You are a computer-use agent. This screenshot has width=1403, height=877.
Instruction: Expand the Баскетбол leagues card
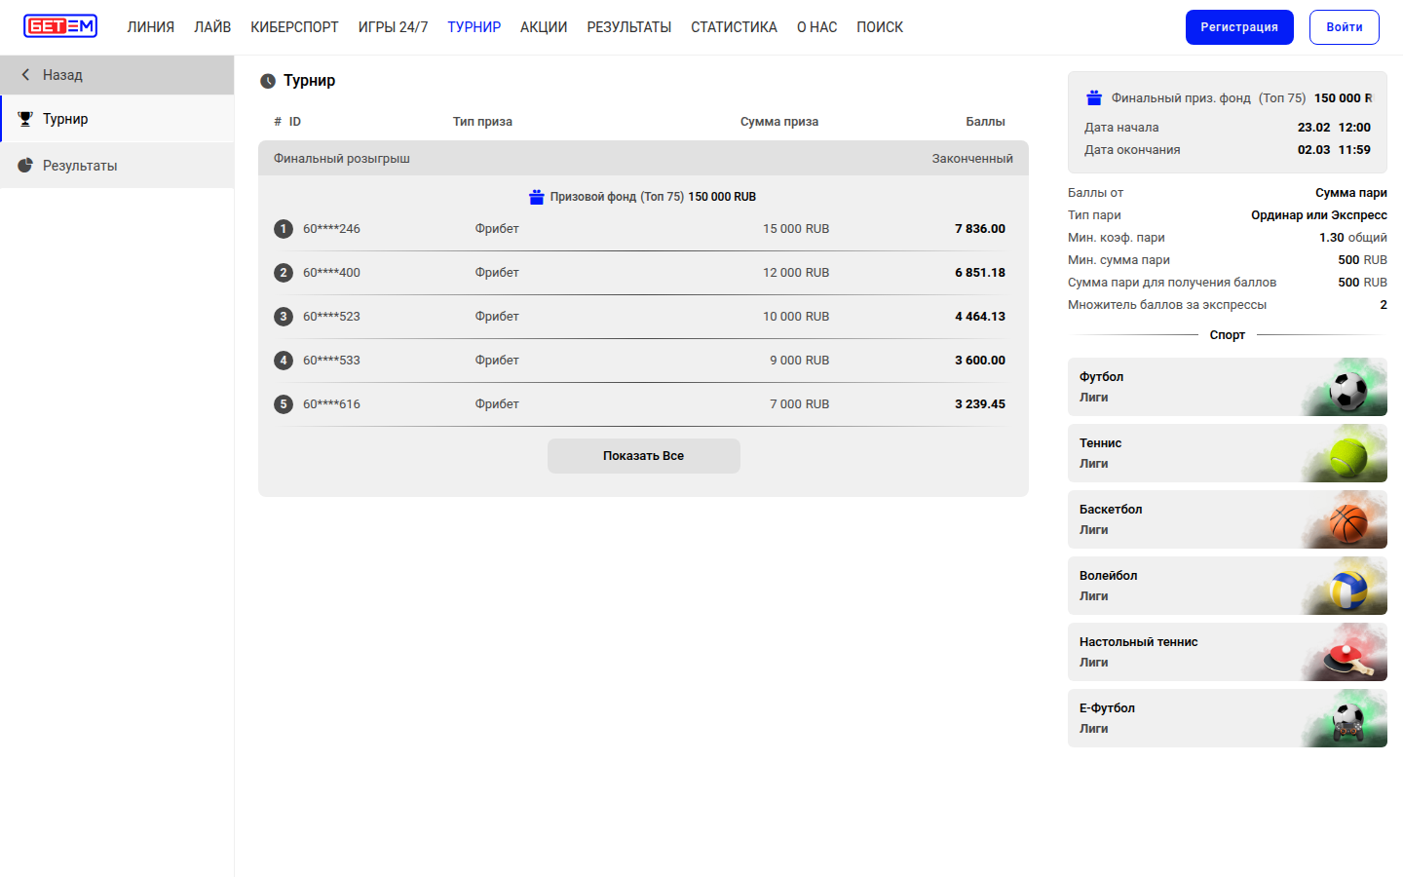[1227, 519]
